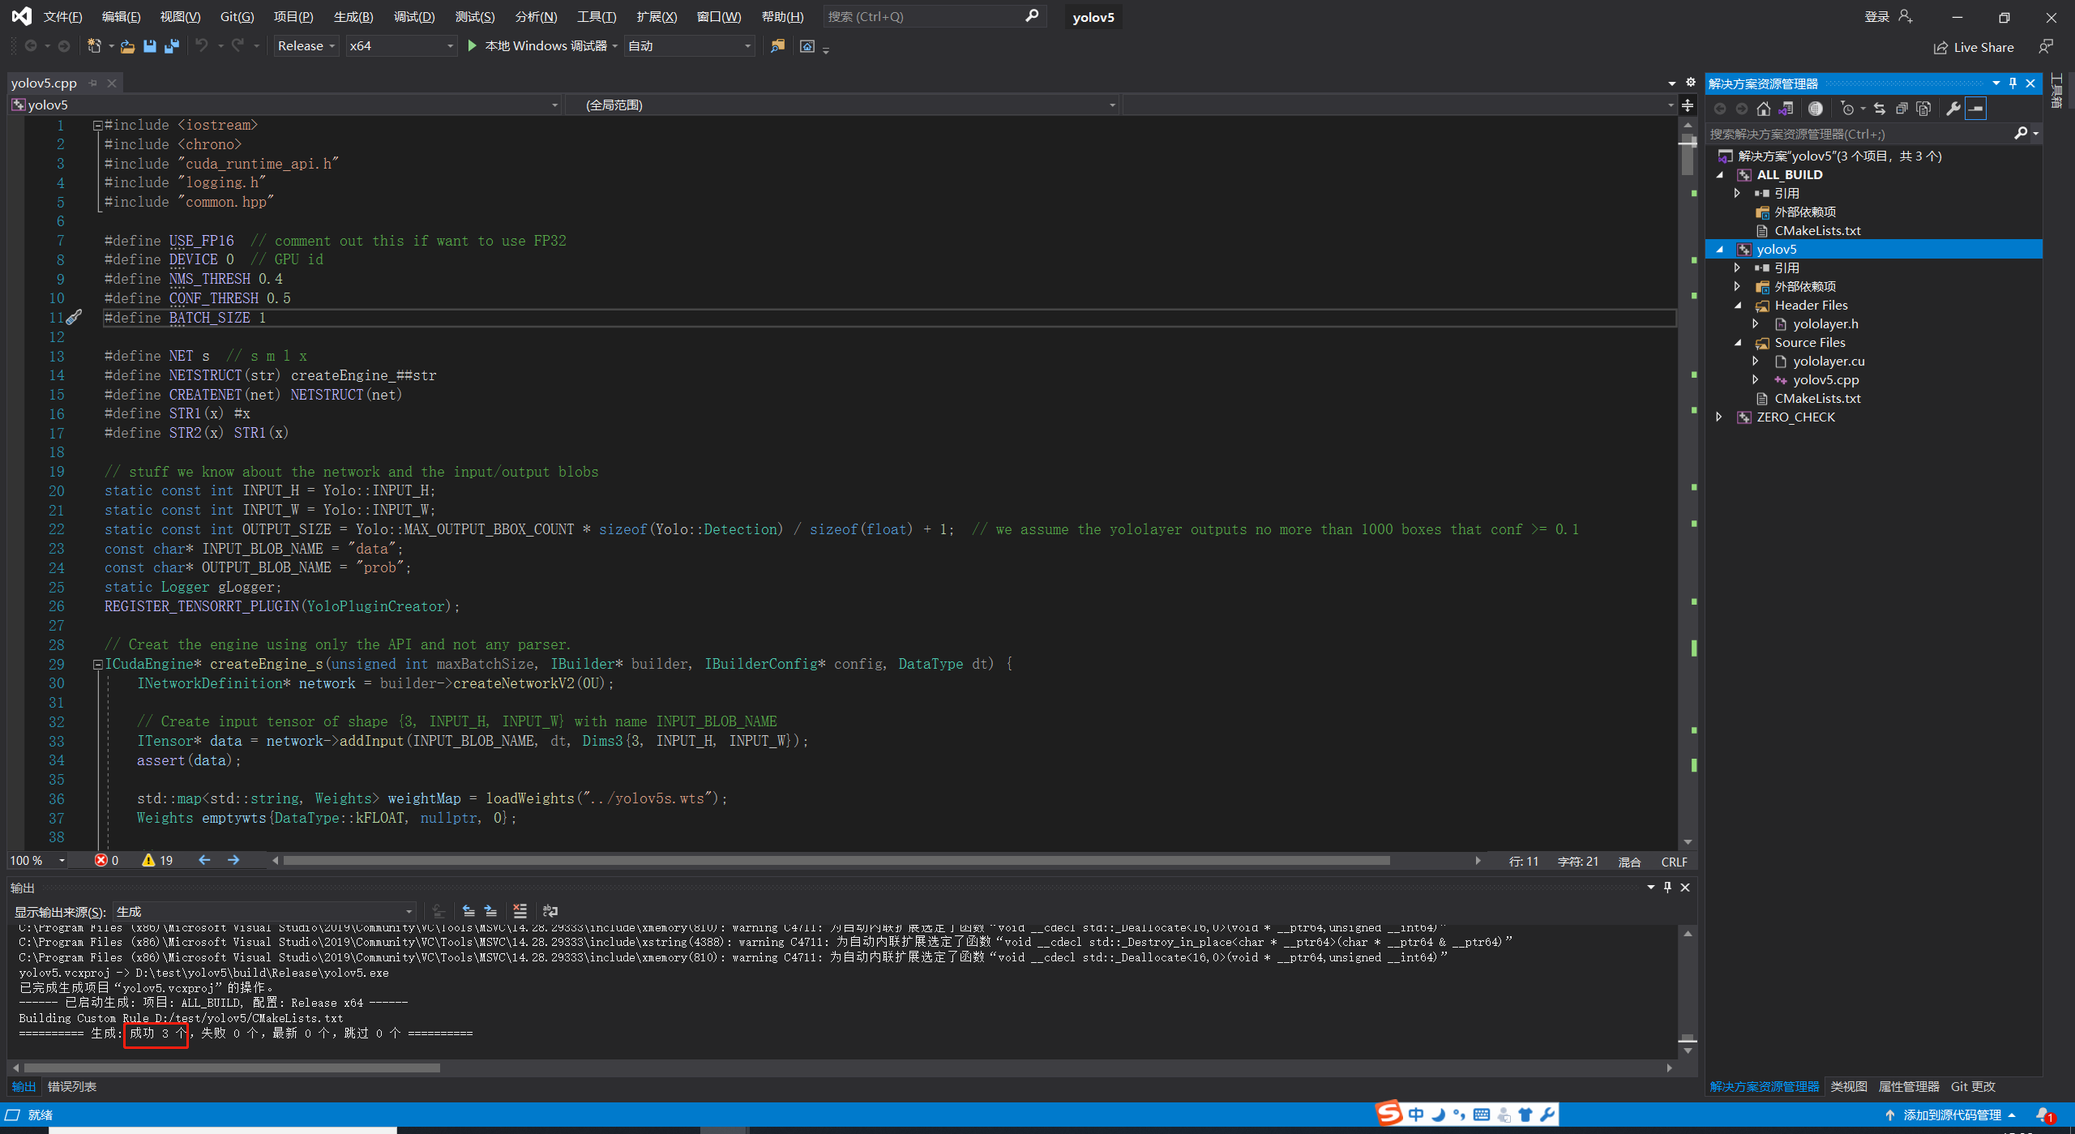
Task: Start debugging with the green play arrow
Action: [x=473, y=46]
